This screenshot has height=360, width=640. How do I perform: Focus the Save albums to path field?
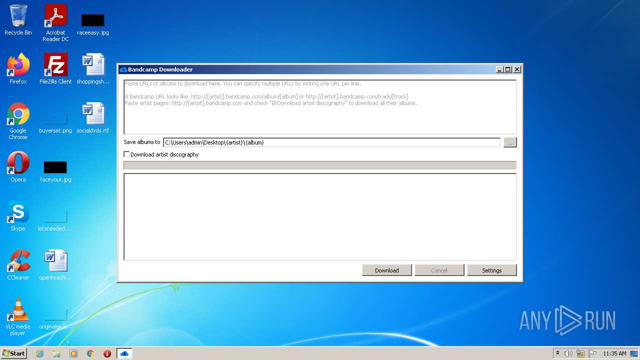(331, 142)
